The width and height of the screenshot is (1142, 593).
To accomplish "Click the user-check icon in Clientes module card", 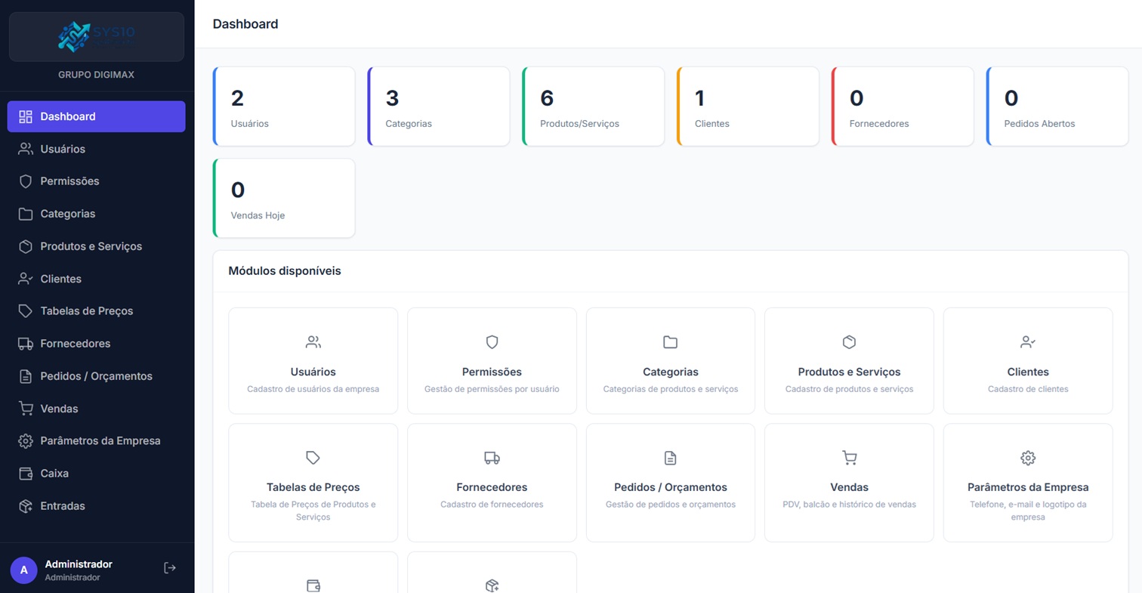I will click(1028, 342).
